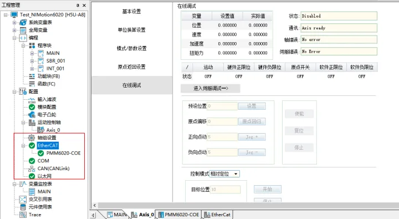Click the 交叉引用表 icon
Viewport: 399px width, 219px height.
point(23,200)
